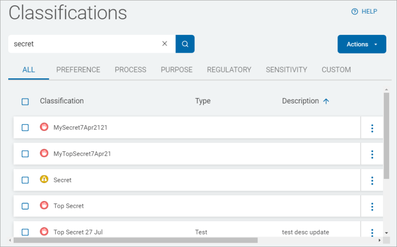
Task: Click the horizontal scrollbar at the bottom
Action: click(x=135, y=240)
